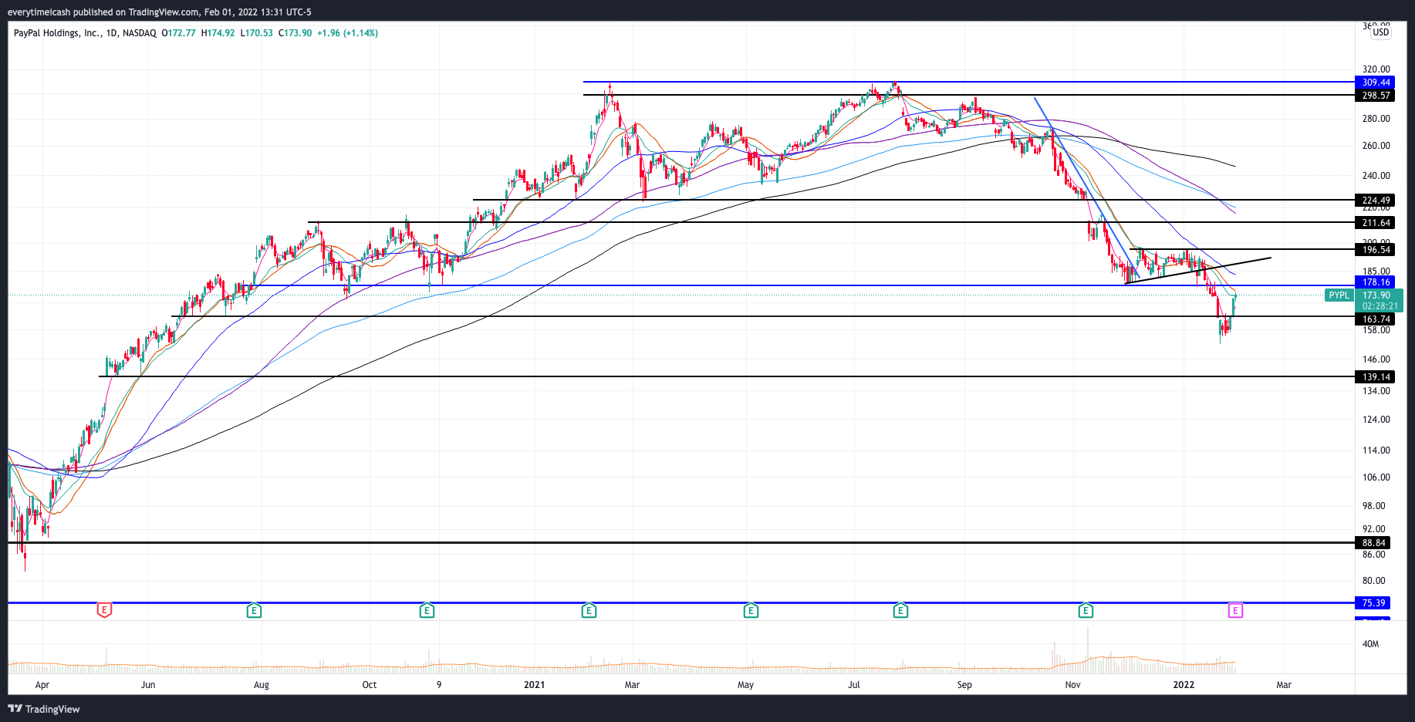Click the 320.00 price axis tick
Viewport: 1415px width, 722px height.
point(1376,69)
